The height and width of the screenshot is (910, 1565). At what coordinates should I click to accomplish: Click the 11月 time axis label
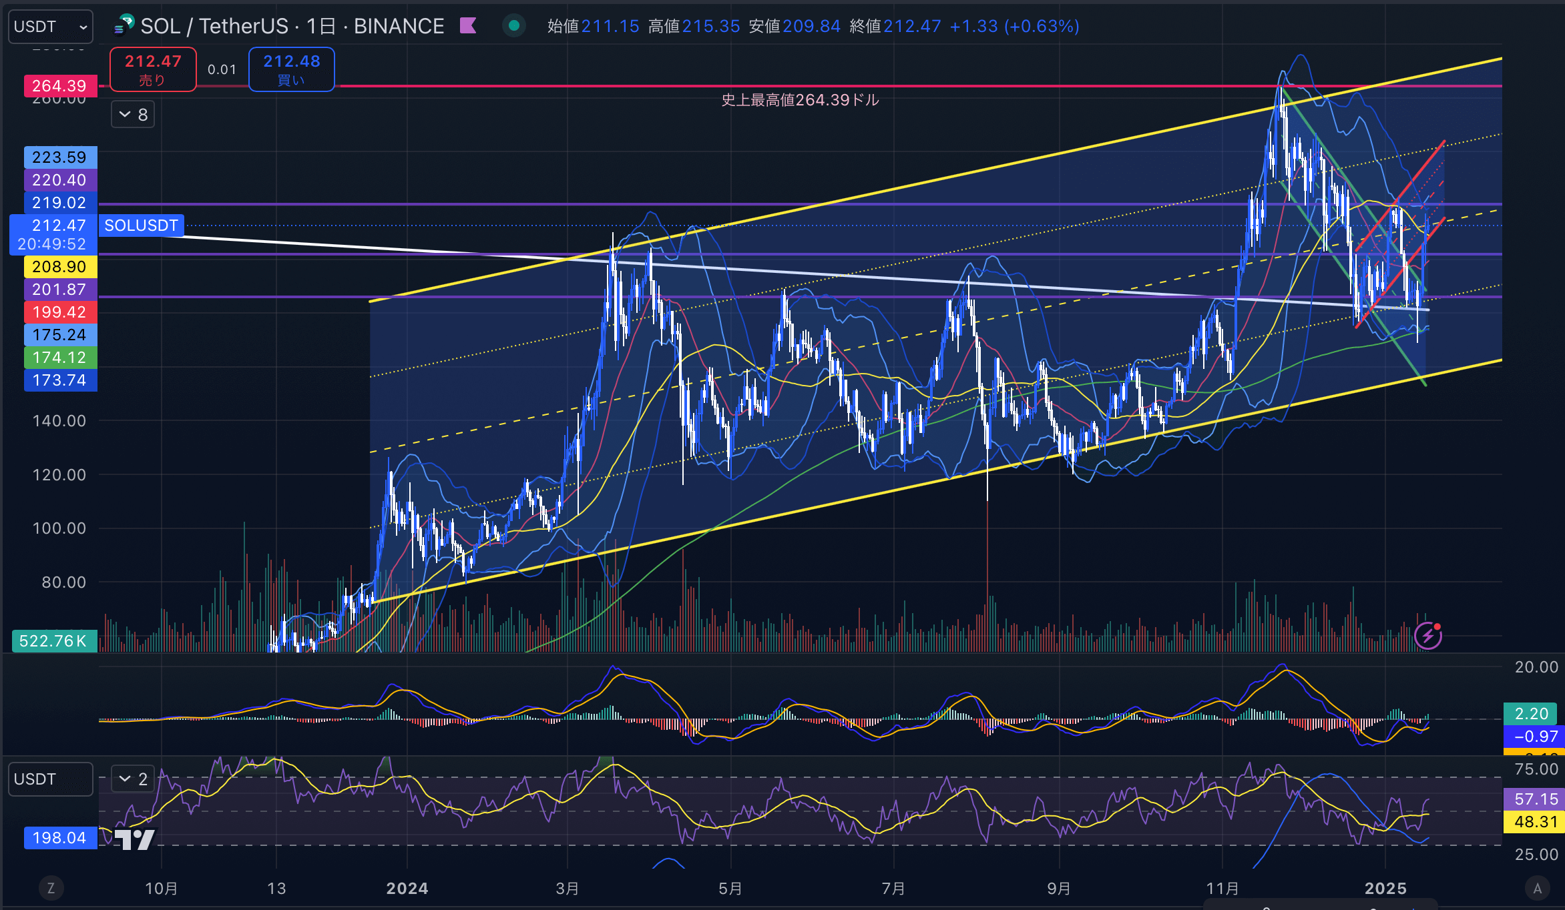[1222, 889]
